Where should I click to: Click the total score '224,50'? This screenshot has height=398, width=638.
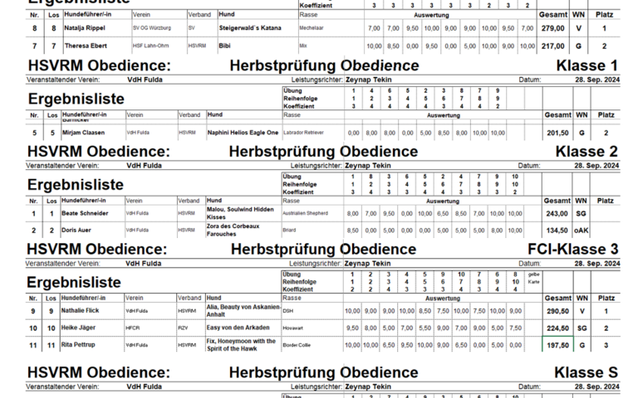click(558, 328)
